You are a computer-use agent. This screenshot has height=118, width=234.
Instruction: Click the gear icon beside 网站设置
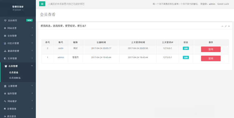(x=5, y=28)
